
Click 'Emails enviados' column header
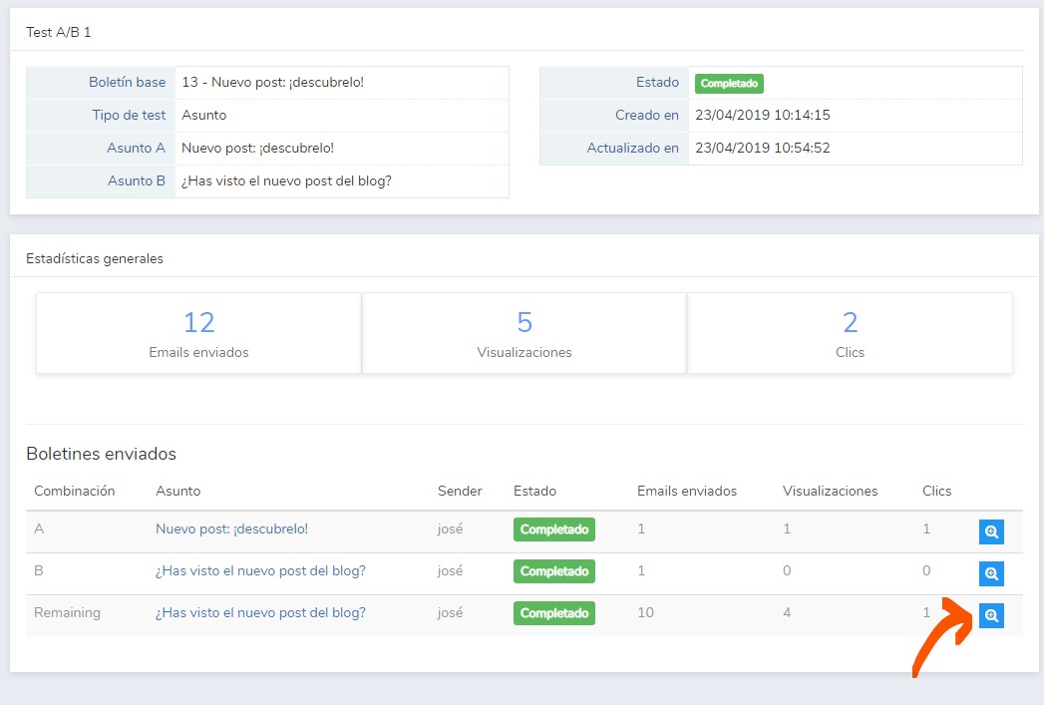point(686,491)
